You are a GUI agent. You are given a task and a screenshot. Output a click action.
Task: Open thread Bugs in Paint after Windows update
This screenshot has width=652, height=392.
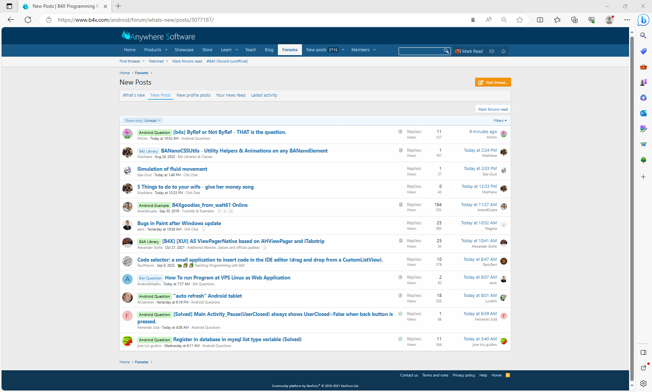(x=179, y=223)
